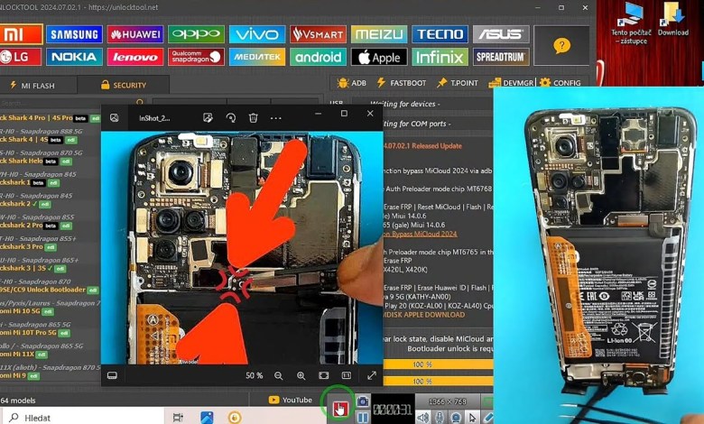Click the Hledat taskbar search box

click(x=81, y=417)
